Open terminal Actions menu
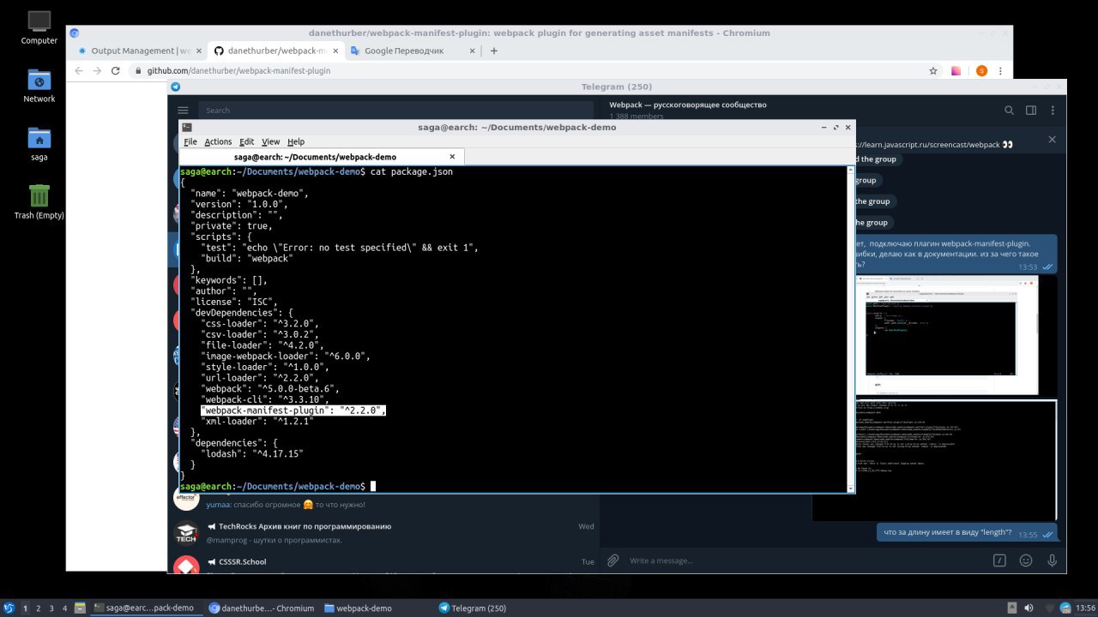Screen dimensions: 1098x617 218,141
